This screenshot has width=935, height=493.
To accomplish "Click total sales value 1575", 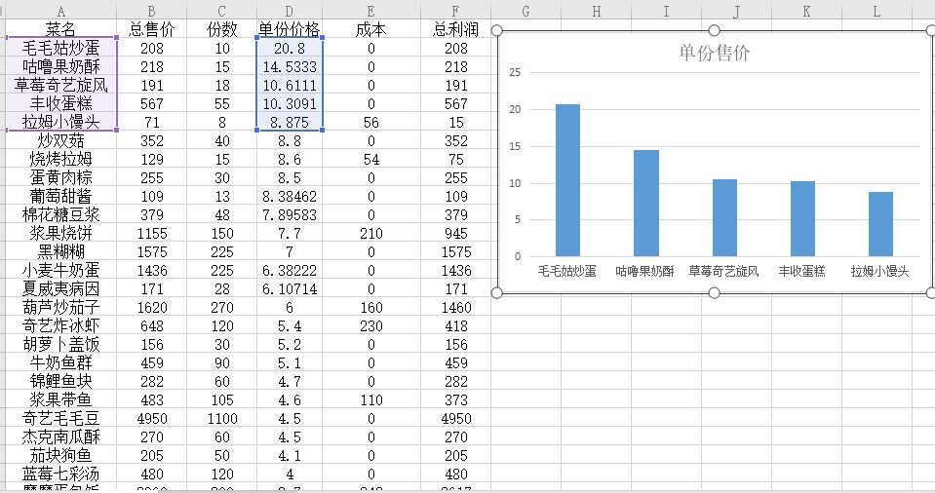I will pyautogui.click(x=151, y=251).
